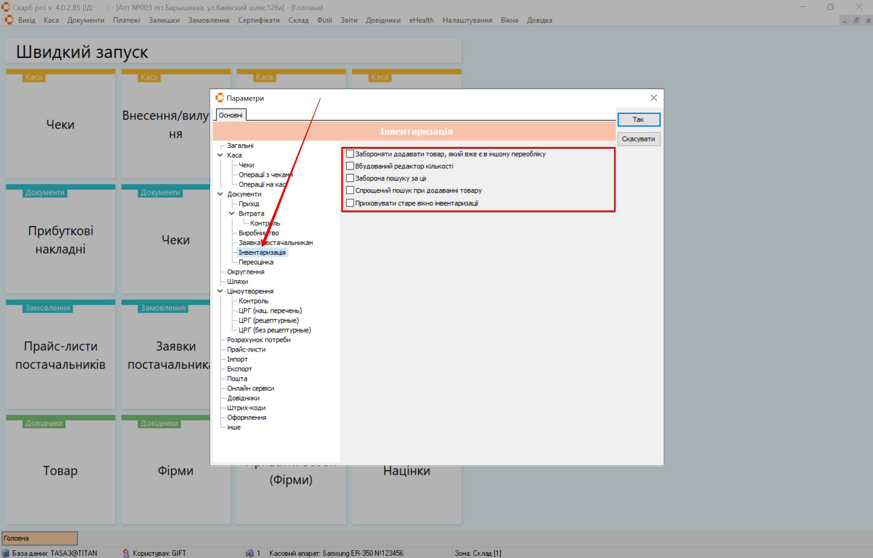Click the database icon in the status bar

click(x=6, y=553)
